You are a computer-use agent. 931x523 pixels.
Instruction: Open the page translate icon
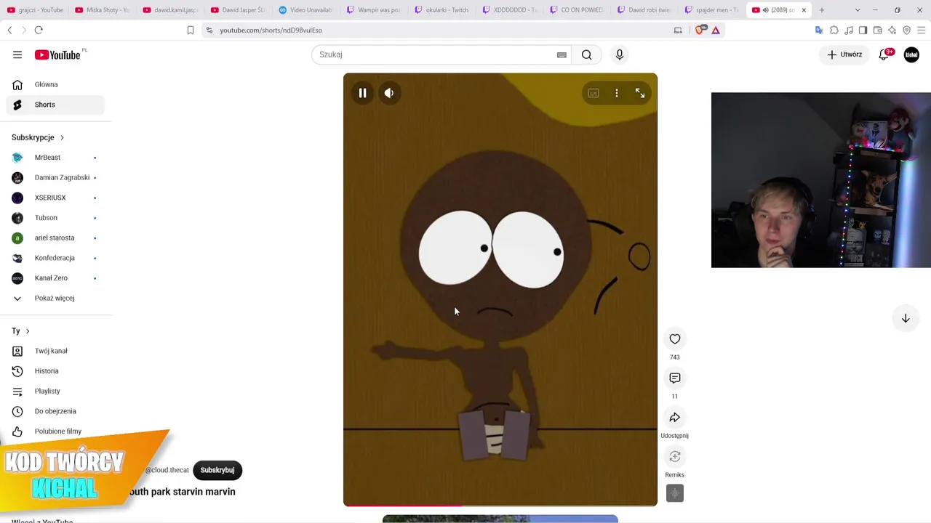[x=819, y=31]
